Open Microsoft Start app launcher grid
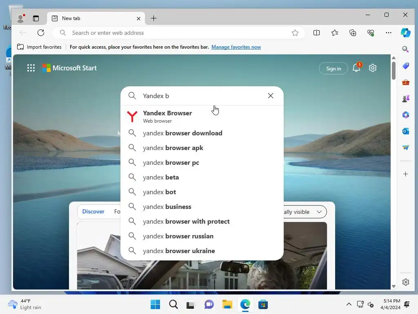Image resolution: width=418 pixels, height=314 pixels. (31, 68)
